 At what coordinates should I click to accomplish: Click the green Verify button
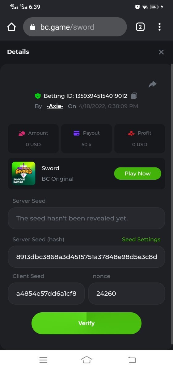pyautogui.click(x=86, y=323)
